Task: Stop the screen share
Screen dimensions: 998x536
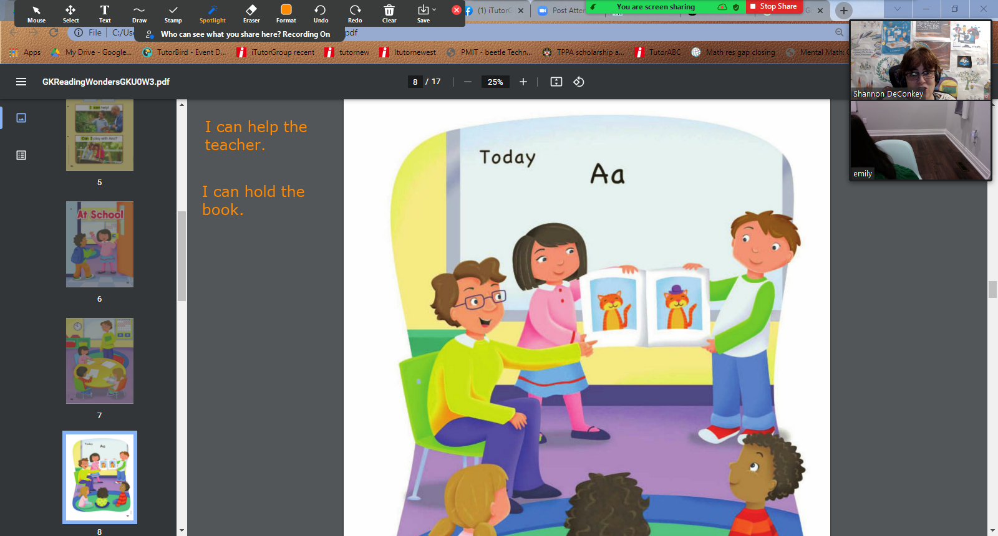Action: (773, 6)
